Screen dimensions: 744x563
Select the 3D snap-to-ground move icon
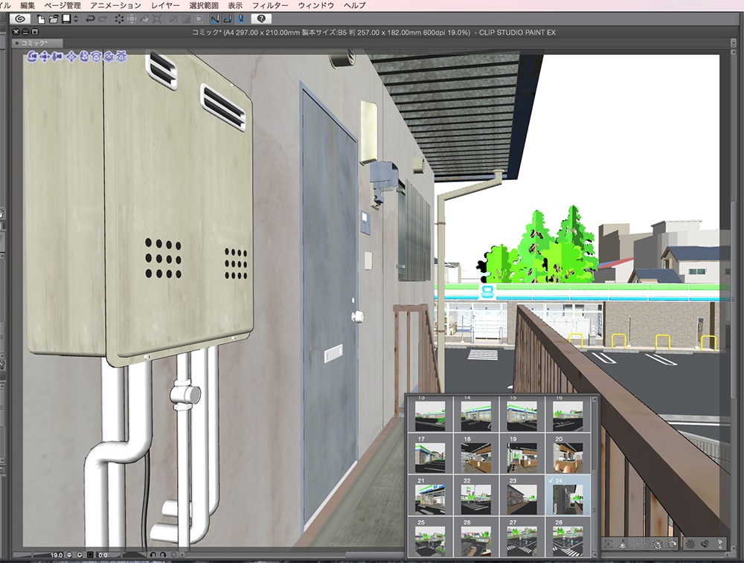122,57
